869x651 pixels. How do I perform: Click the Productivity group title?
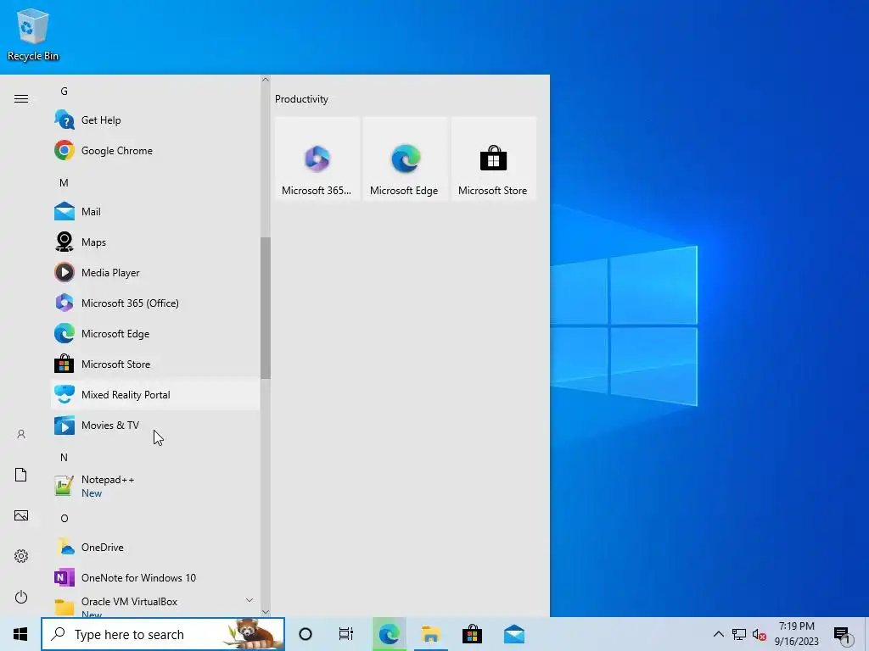click(x=301, y=99)
